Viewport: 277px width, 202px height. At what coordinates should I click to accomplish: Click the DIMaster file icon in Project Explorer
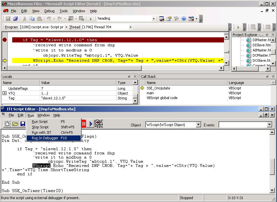coord(248,40)
